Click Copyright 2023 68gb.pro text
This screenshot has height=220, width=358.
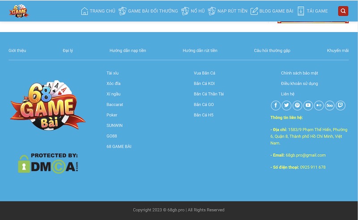pos(179,210)
